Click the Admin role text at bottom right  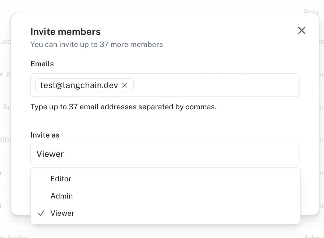pos(314,236)
